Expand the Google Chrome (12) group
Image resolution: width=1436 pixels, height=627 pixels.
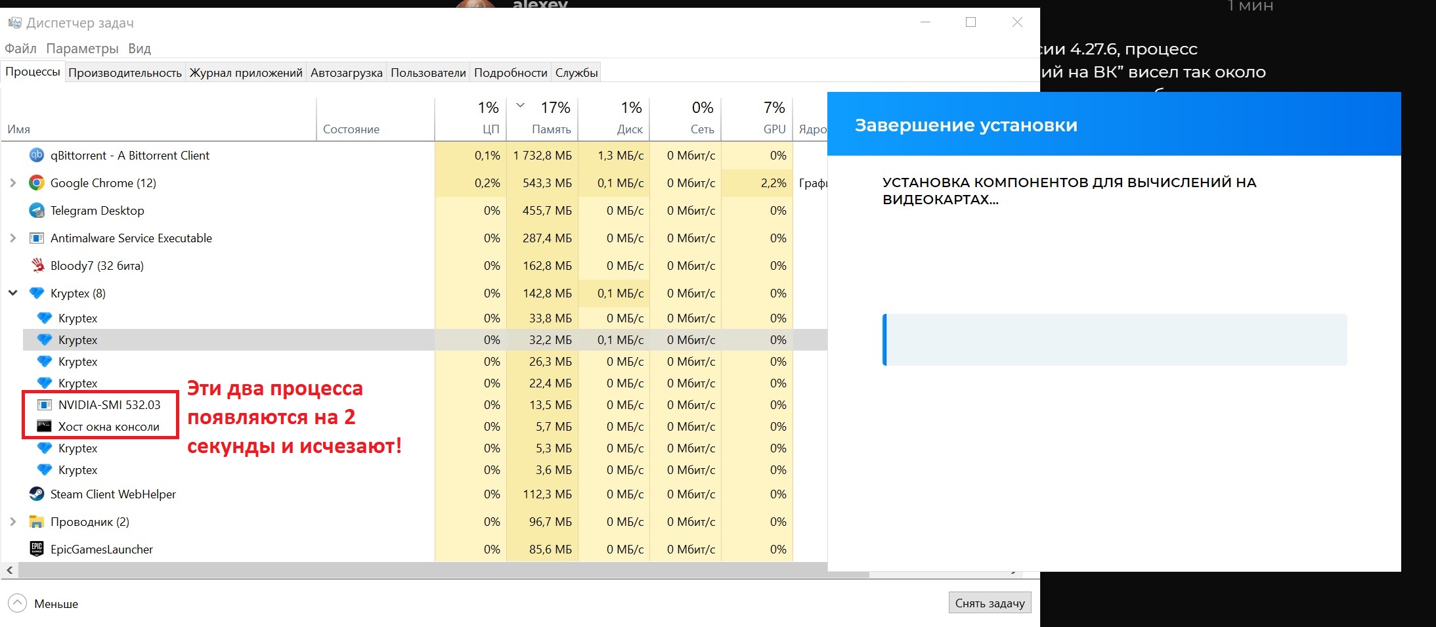[x=12, y=183]
